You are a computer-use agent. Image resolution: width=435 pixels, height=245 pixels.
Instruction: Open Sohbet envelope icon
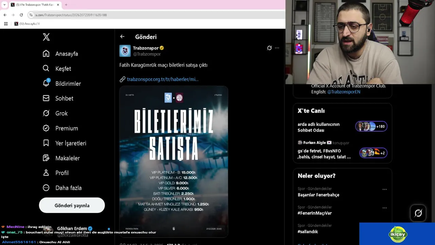(x=46, y=98)
